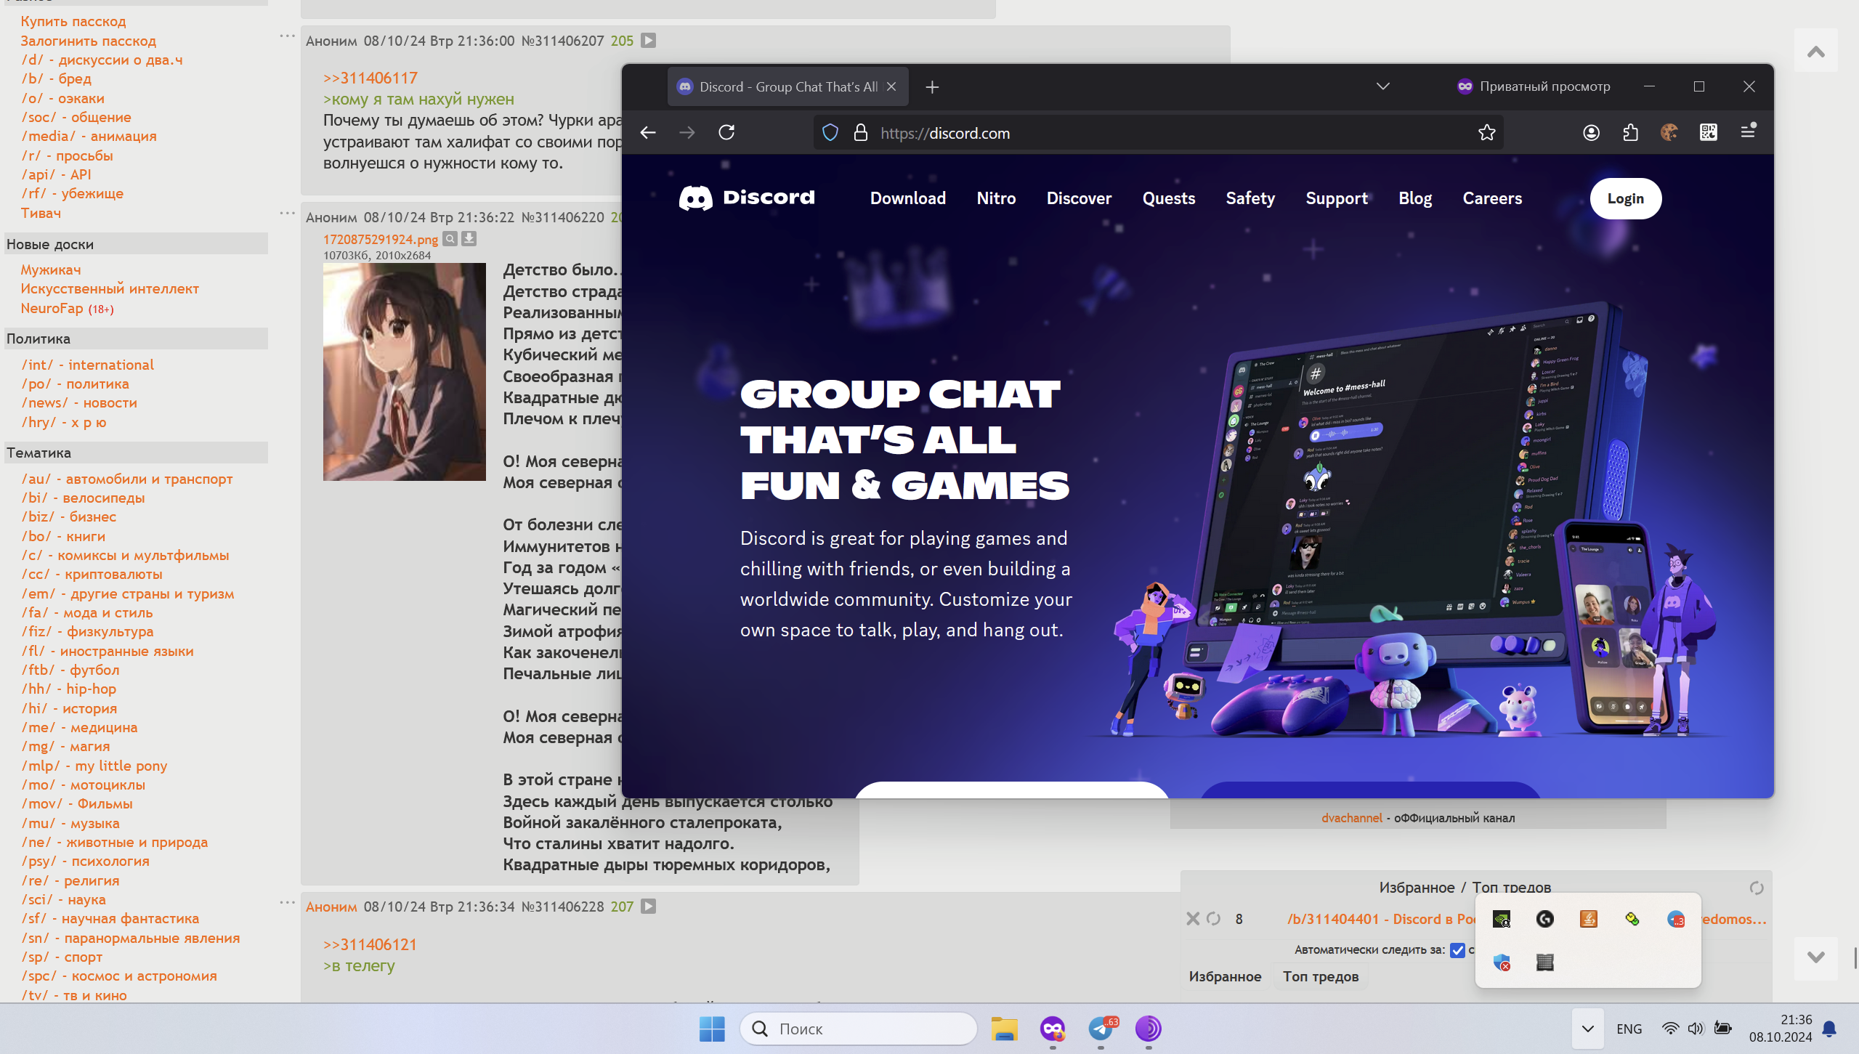
Task: Open Logitech G Hub tray icon
Action: coord(1544,919)
